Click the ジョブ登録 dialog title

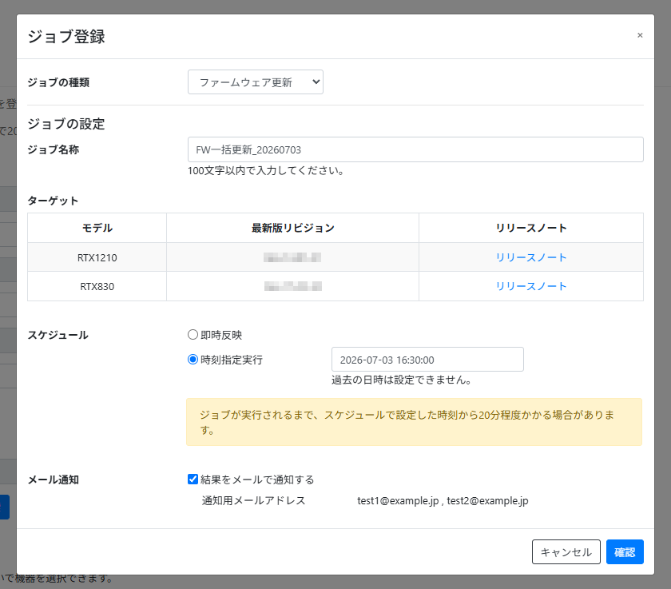pyautogui.click(x=66, y=37)
